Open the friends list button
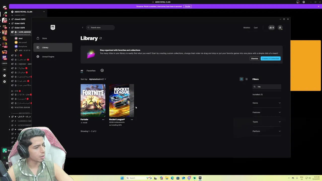 click(271, 28)
